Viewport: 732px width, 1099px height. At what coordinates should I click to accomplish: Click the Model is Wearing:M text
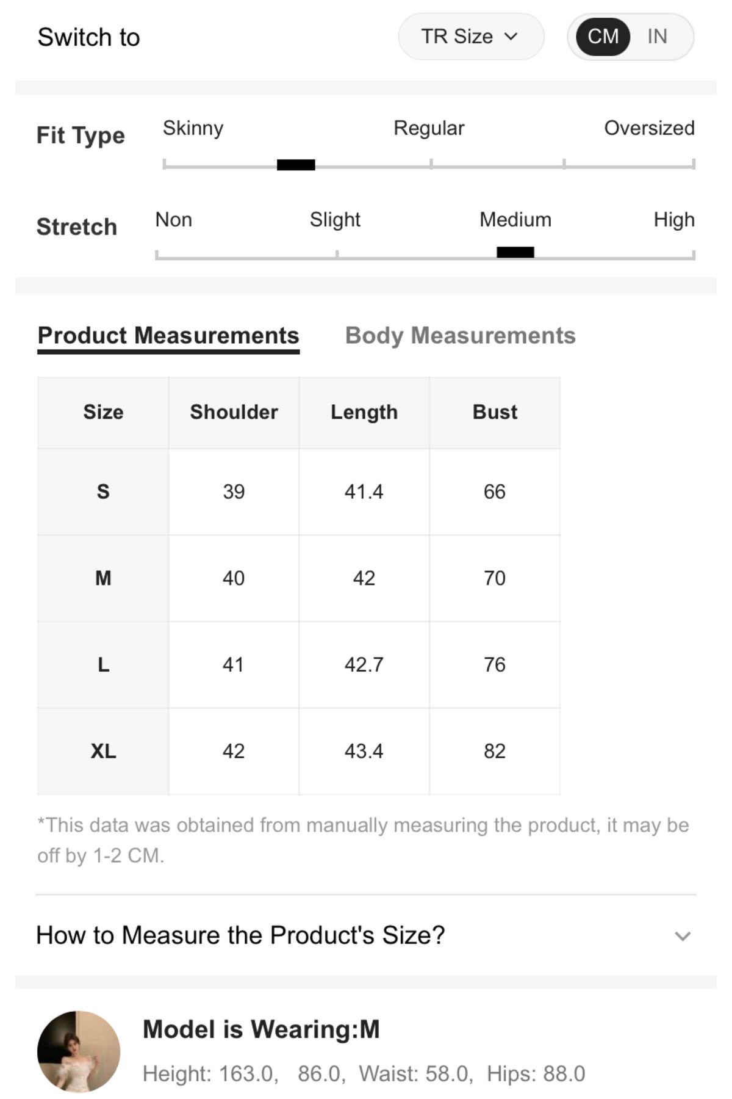point(261,1029)
